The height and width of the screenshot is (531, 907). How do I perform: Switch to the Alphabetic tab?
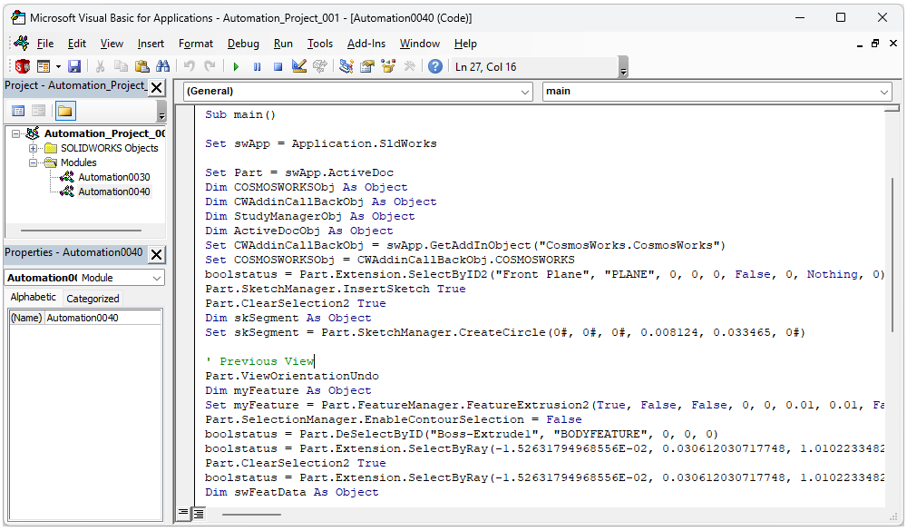33,297
